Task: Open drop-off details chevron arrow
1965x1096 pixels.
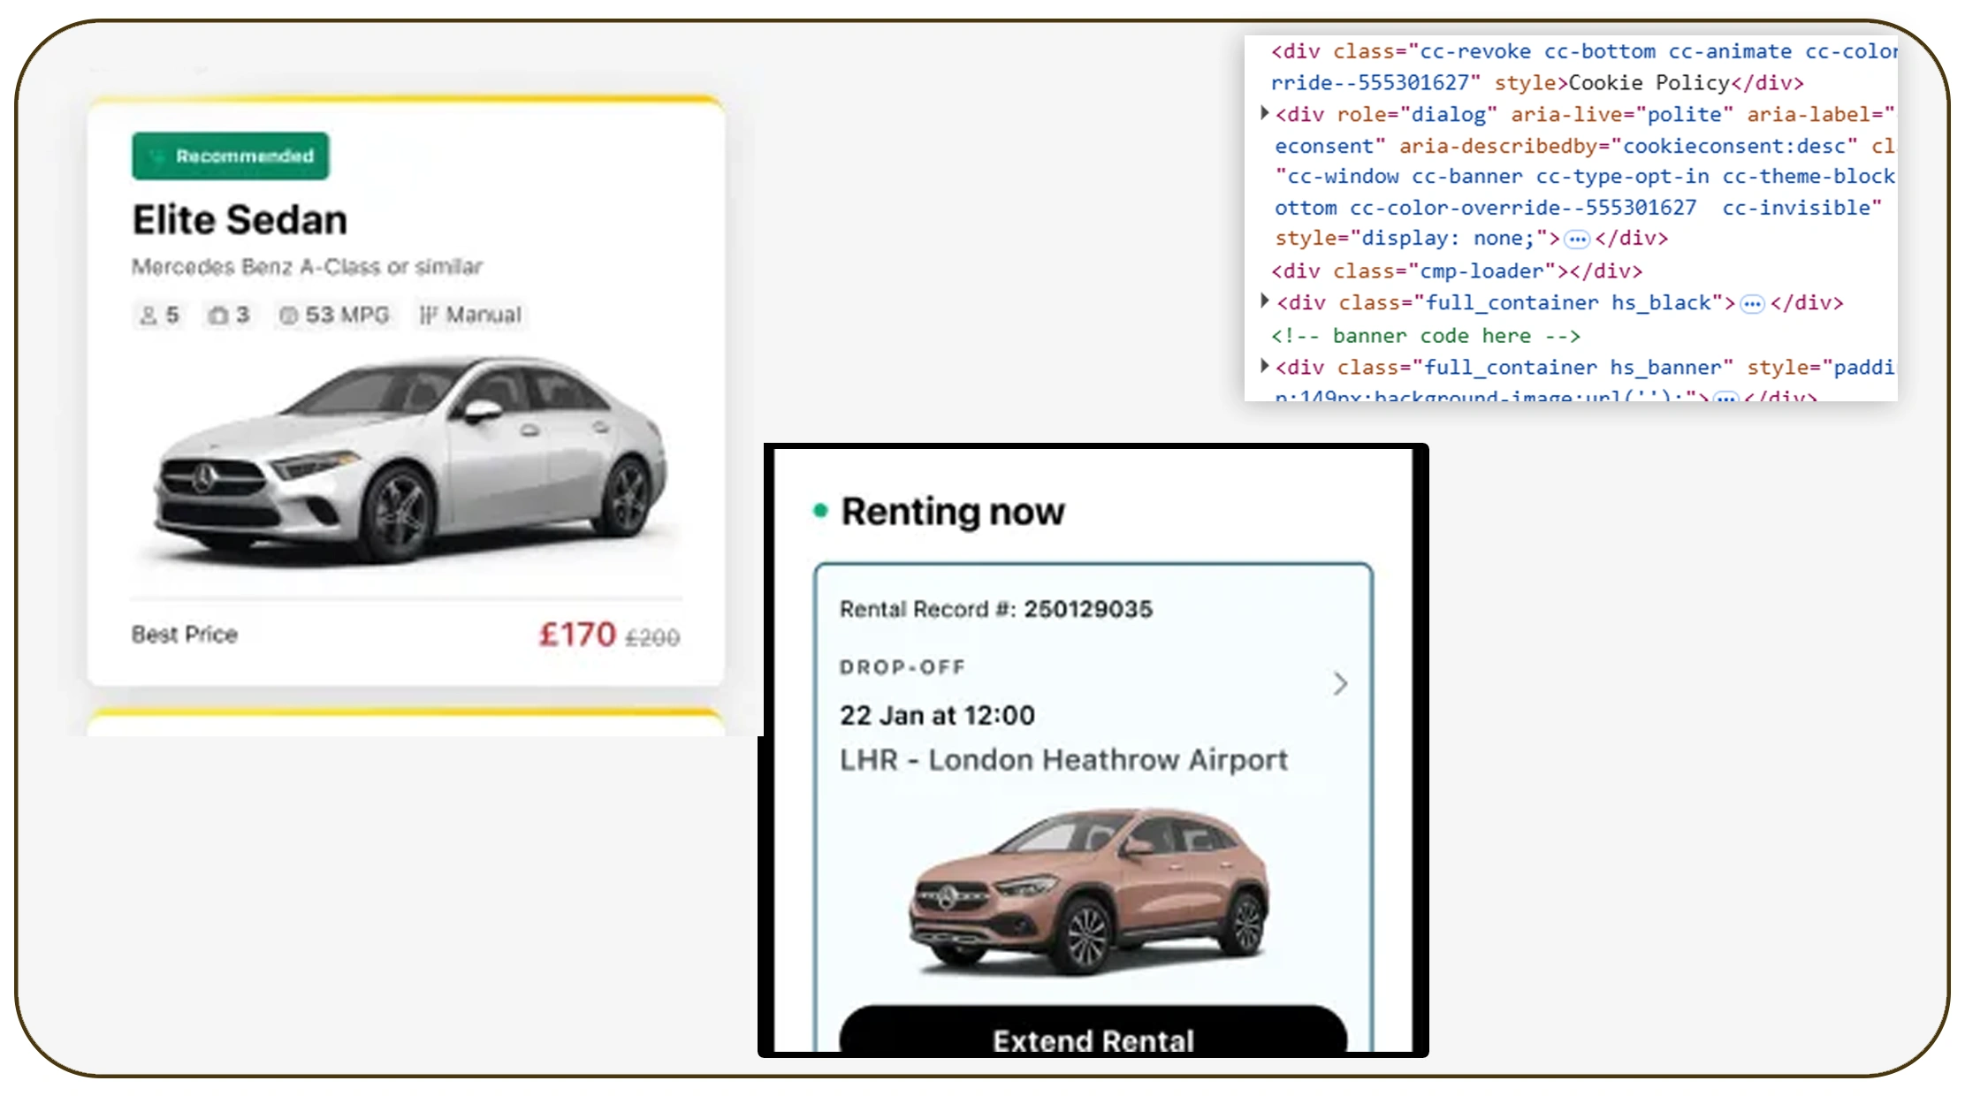Action: coord(1340,683)
